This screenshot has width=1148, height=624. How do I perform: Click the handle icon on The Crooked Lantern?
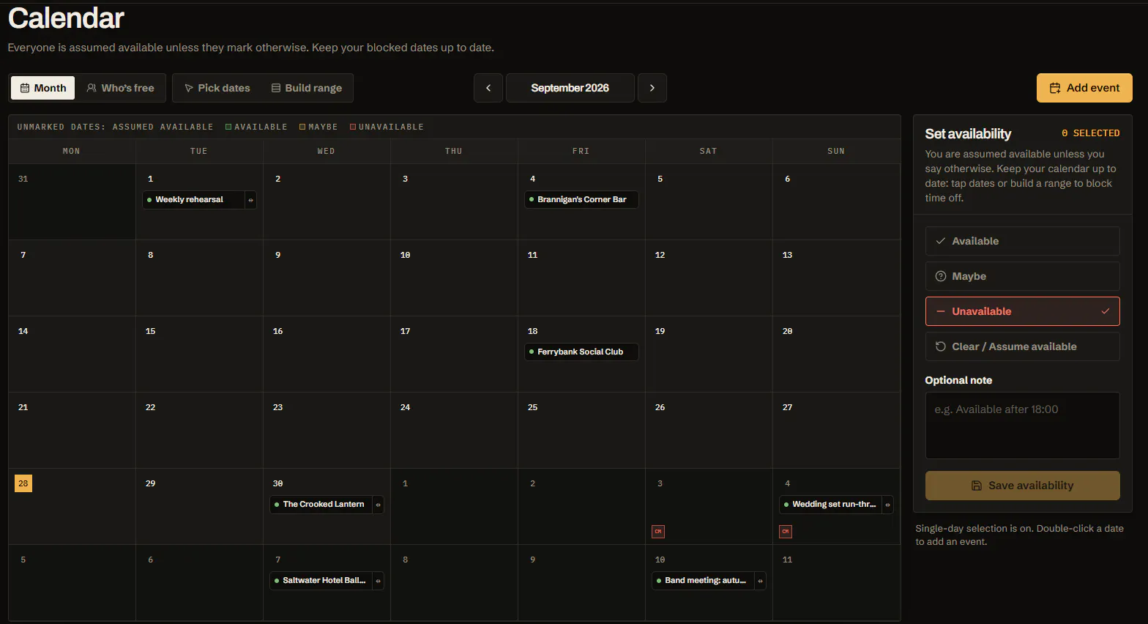click(x=378, y=505)
